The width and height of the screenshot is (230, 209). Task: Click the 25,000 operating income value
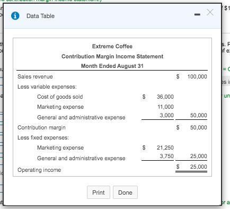(199, 167)
